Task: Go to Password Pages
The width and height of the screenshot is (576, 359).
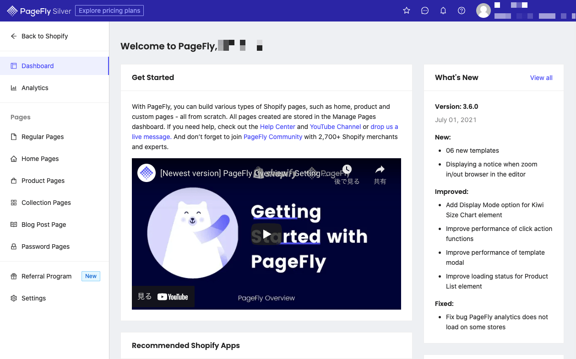Action: [54, 246]
